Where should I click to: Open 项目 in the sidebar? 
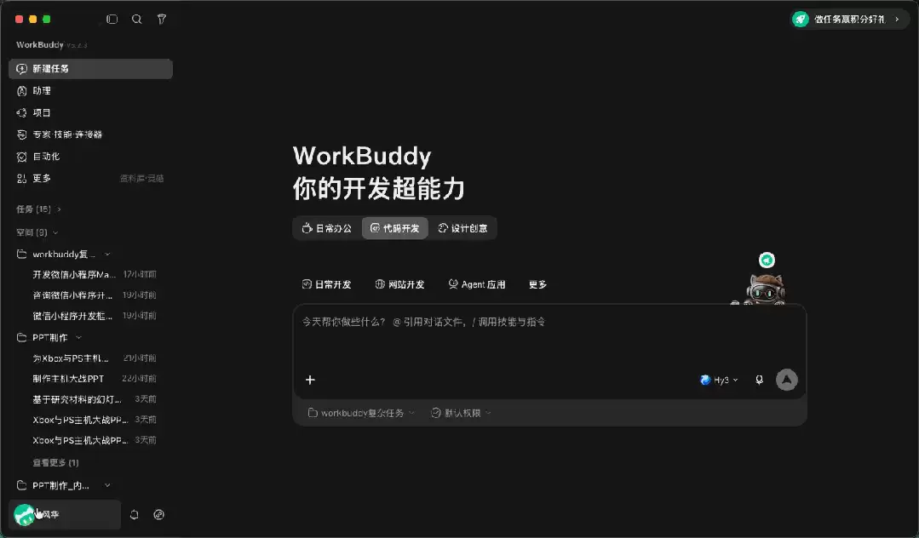(x=90, y=112)
